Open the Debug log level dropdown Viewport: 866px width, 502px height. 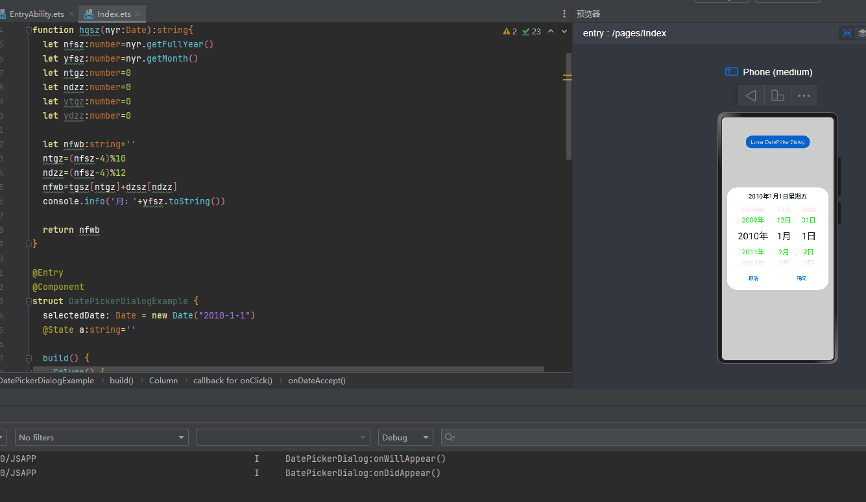pos(405,437)
